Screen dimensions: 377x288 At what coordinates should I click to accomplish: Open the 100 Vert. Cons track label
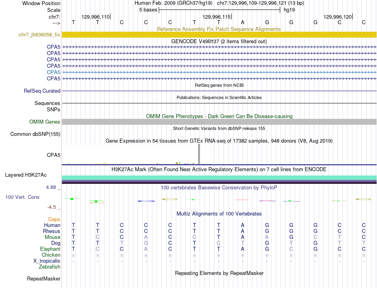[x=22, y=197]
